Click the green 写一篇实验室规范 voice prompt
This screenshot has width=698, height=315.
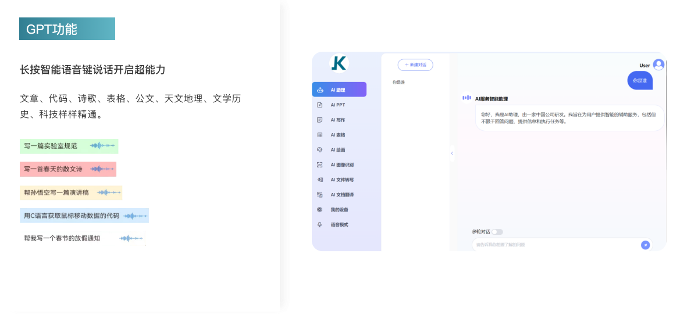click(69, 146)
